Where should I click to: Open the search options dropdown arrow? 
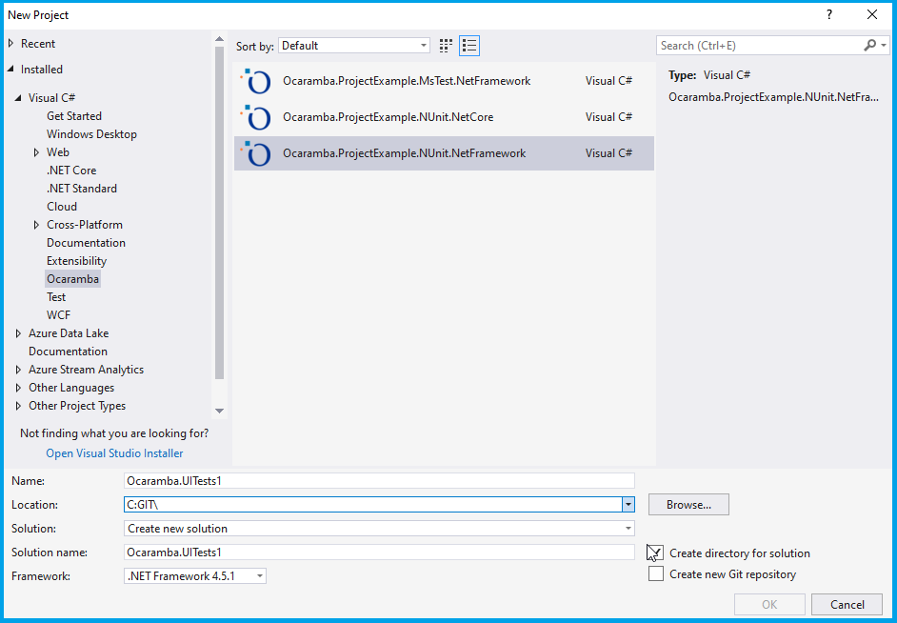click(x=884, y=45)
